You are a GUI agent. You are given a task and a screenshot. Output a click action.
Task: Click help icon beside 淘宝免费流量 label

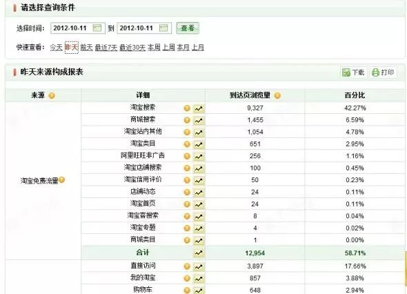pyautogui.click(x=62, y=179)
